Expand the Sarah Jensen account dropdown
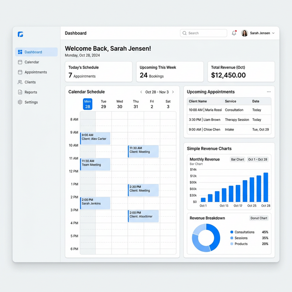This screenshot has height=292, width=292. [273, 33]
